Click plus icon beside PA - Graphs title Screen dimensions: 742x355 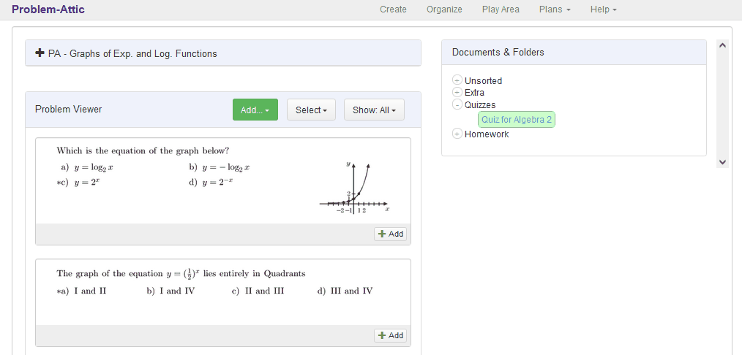point(40,53)
